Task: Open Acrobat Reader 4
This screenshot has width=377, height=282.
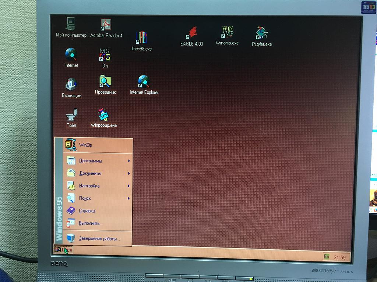Action: coord(105,25)
